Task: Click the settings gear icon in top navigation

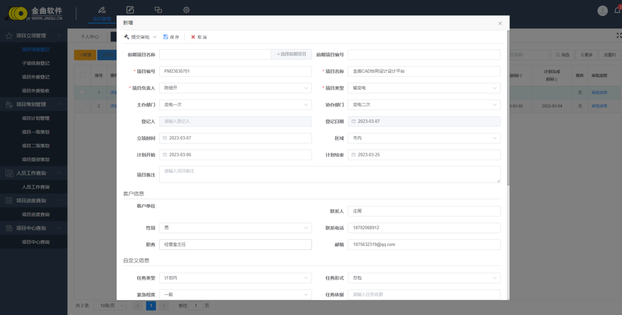Action: pos(186,10)
